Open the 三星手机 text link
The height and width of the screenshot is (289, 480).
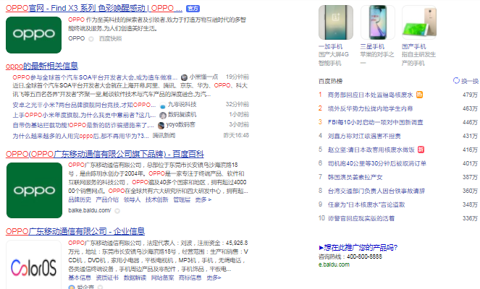tap(372, 47)
